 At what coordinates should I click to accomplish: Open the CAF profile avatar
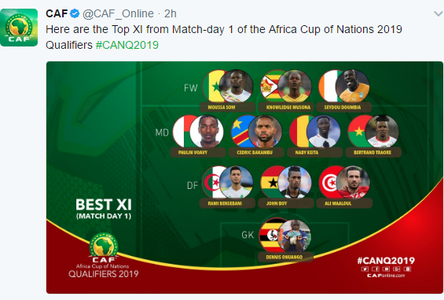tap(19, 28)
